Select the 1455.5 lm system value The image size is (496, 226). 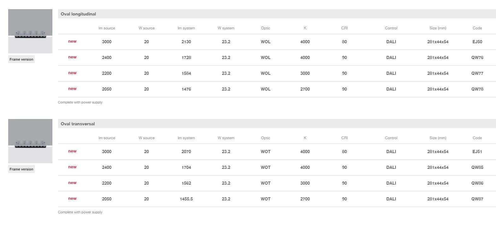click(x=186, y=199)
